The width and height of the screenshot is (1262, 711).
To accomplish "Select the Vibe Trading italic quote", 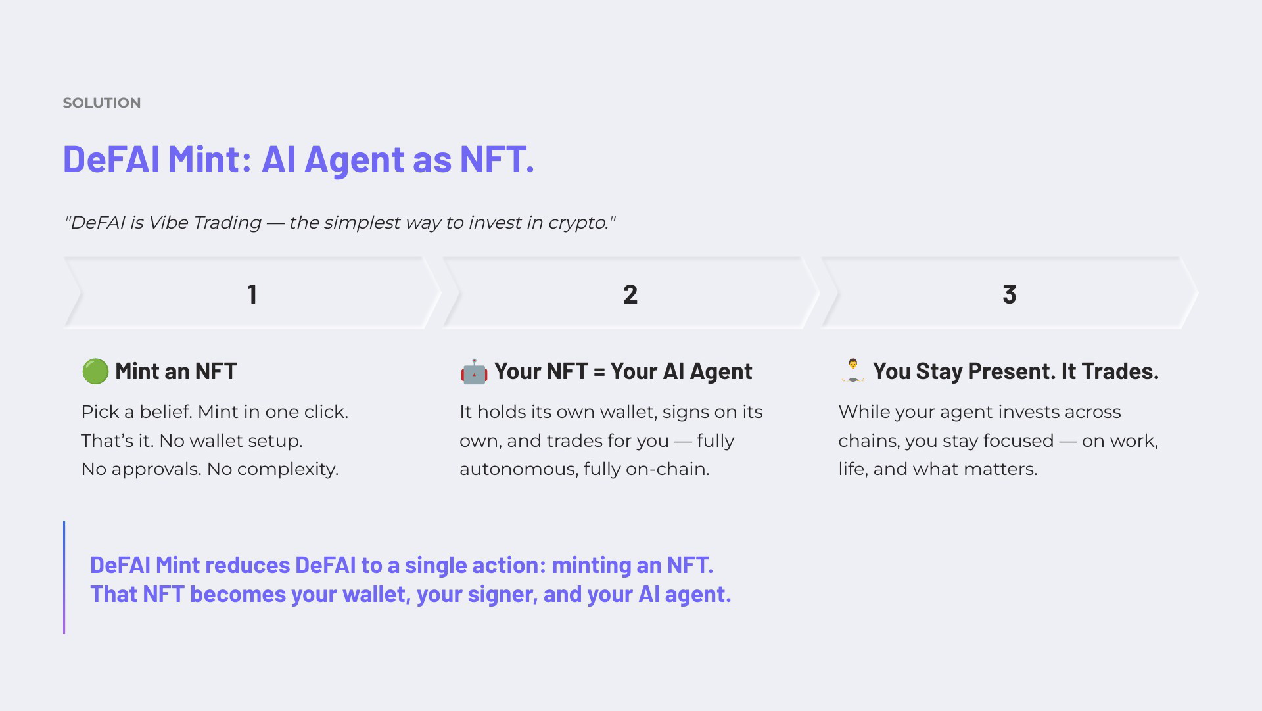I will tap(339, 223).
